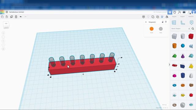Pick the orange Cylinder shape

pos(174,46)
